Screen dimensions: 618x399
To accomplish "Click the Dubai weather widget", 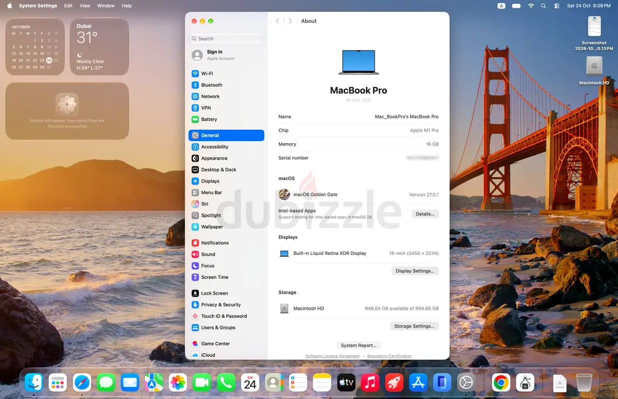I will 99,47.
